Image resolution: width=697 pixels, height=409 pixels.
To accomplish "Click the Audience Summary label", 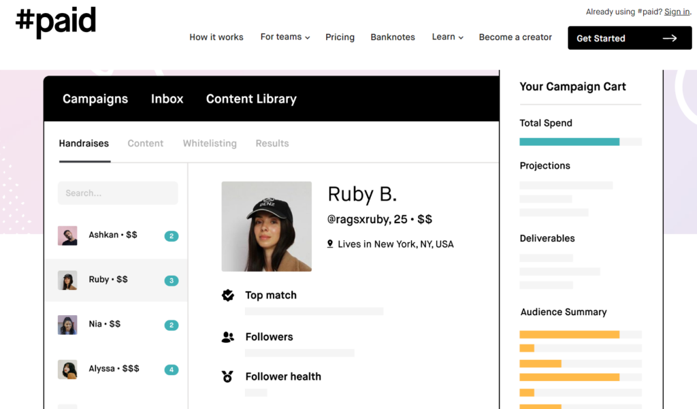I will click(564, 312).
